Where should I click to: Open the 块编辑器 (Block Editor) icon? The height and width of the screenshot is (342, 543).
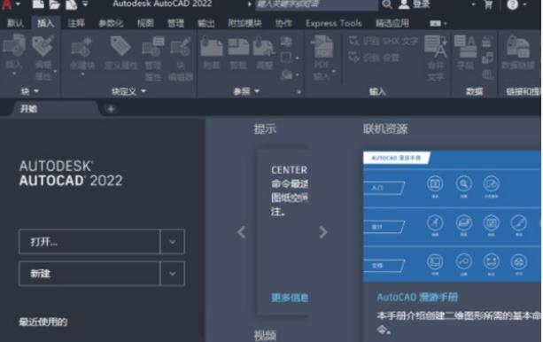(180, 47)
